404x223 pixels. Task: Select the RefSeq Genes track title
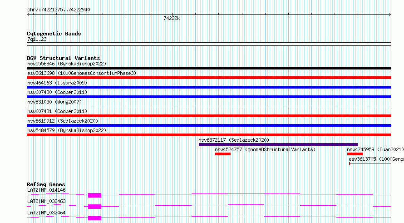[x=46, y=184]
